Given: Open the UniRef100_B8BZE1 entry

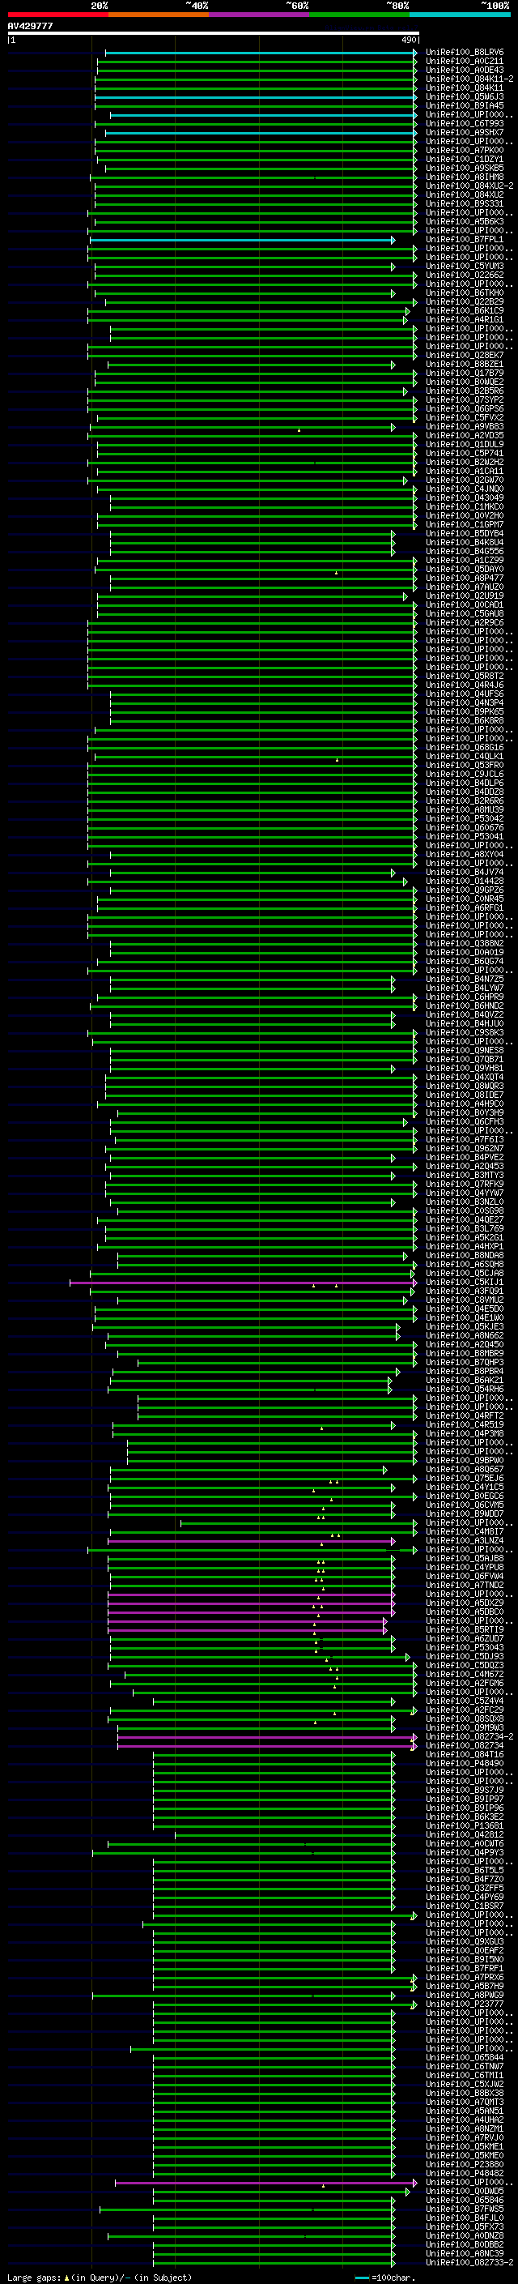Looking at the screenshot, I should 464,364.
